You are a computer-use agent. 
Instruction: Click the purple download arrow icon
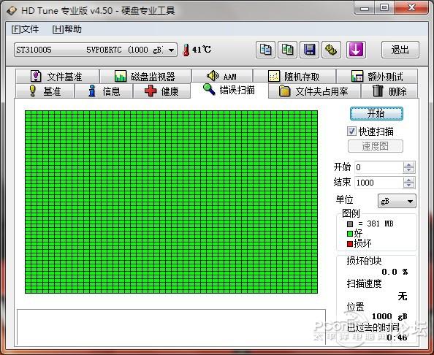[356, 50]
